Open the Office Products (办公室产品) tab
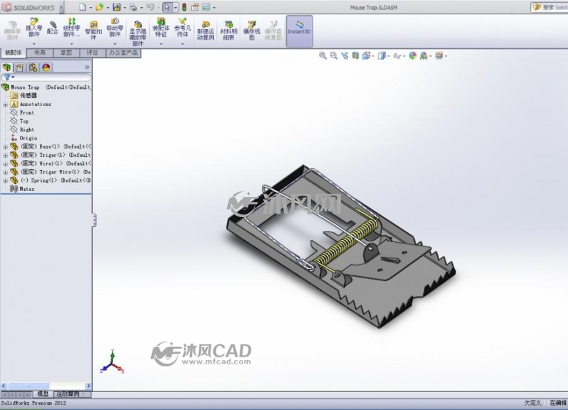 coord(123,53)
